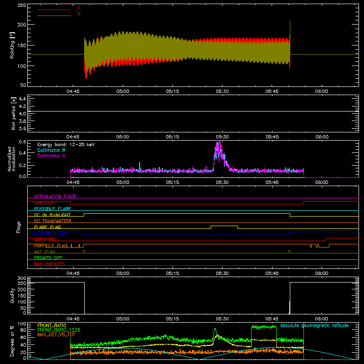
Task: Click the green FRONT_RATIO_1225 legend label
Action: tap(59, 330)
